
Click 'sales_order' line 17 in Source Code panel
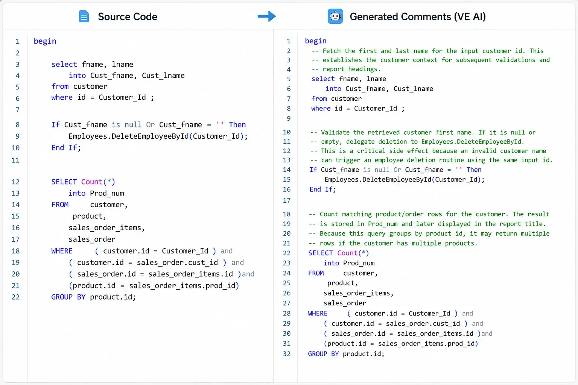point(92,239)
